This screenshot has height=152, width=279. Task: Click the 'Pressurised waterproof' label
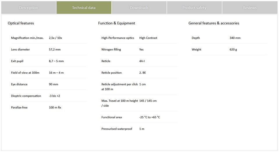[117, 129]
